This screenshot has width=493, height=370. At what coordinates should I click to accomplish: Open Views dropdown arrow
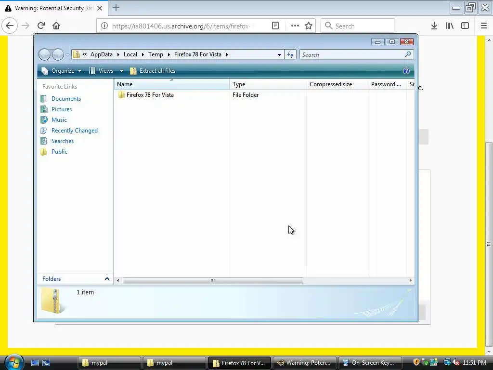121,71
